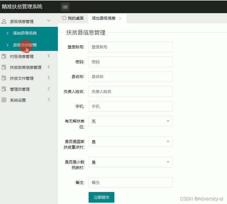Click the 系统设置 grid icon
Image resolution: width=227 pixels, height=204 pixels.
click(4, 99)
